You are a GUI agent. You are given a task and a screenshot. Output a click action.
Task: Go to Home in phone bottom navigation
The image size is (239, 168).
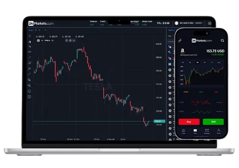click(x=183, y=131)
